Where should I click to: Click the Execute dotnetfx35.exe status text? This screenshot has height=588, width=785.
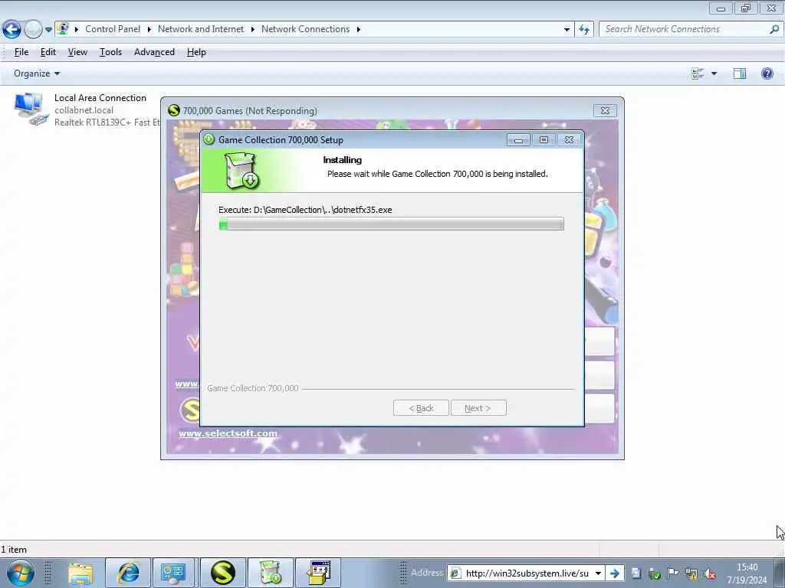pyautogui.click(x=305, y=210)
